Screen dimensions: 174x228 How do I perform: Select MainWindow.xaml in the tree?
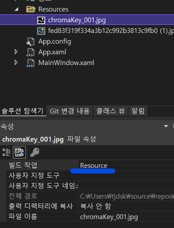pos(66,63)
